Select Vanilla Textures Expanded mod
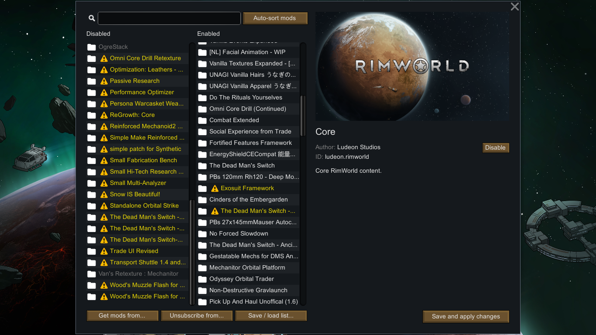 (248, 64)
